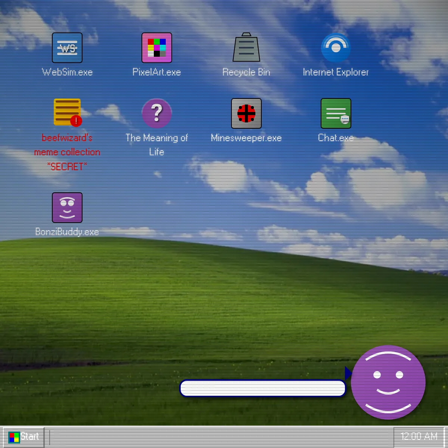Launch the Minesweeper.exe mine icon
This screenshot has width=448, height=448.
tap(246, 113)
